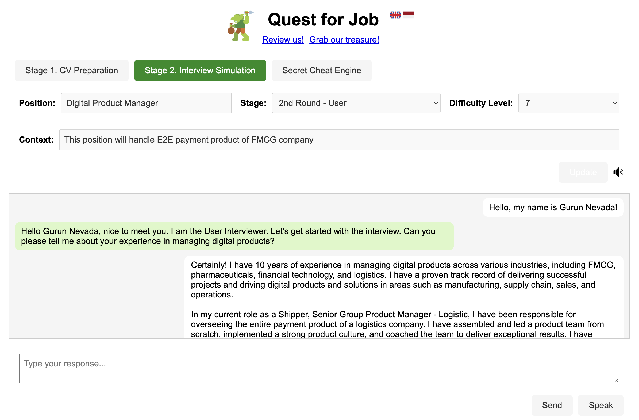
Task: Edit the Position field text
Action: pos(146,103)
